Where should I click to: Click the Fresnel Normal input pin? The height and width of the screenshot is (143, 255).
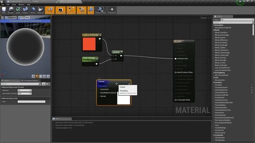[x=99, y=96]
